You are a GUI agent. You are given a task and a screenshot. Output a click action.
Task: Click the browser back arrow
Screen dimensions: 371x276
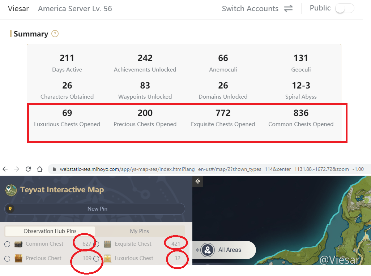[5, 169]
